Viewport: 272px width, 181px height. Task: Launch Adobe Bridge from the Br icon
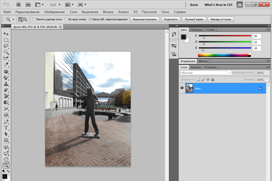[x=18, y=5]
